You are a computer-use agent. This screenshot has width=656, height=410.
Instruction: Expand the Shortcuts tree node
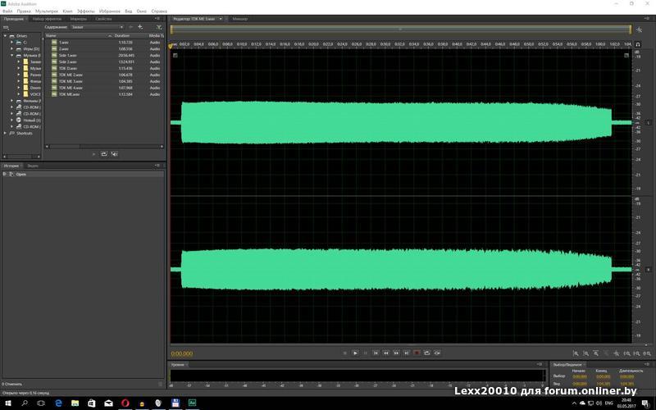6,133
